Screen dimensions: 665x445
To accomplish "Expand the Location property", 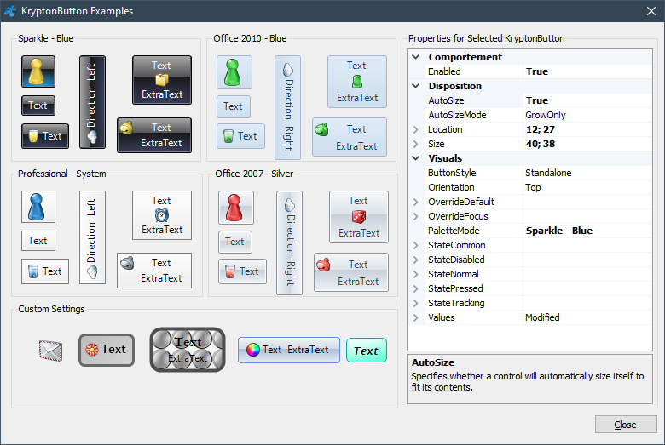I will pos(416,129).
